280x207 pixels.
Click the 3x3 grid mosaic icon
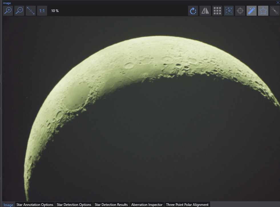click(217, 11)
